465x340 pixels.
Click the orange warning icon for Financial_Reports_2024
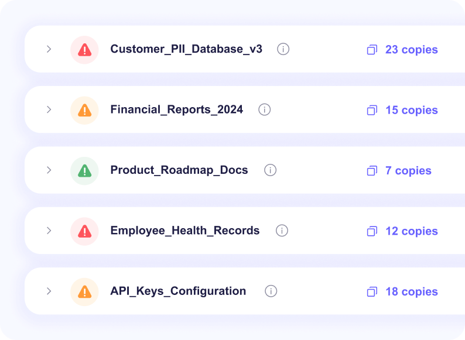(x=84, y=110)
